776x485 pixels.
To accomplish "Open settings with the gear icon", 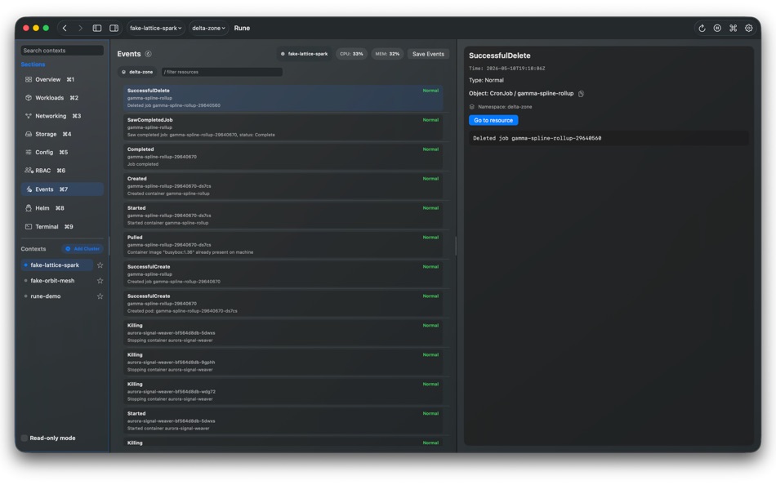I will coord(749,29).
